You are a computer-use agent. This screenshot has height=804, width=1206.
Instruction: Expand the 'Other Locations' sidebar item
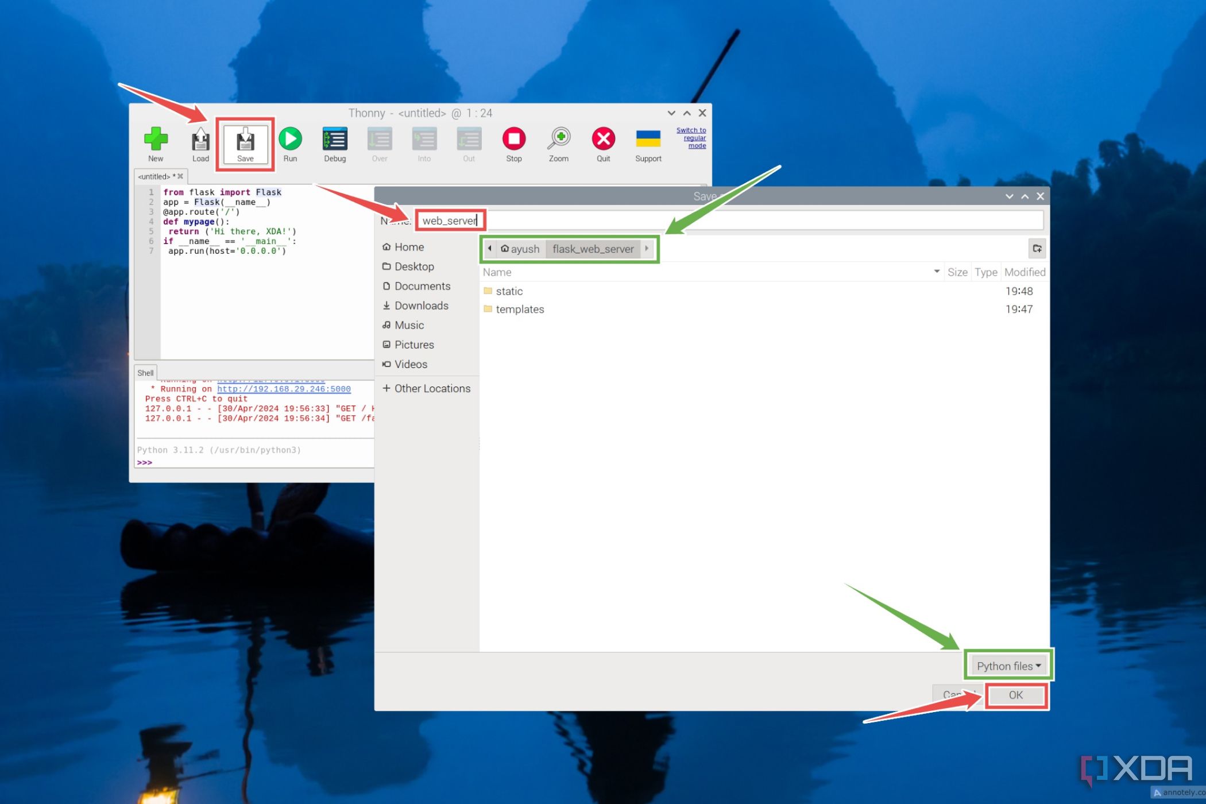tap(427, 388)
